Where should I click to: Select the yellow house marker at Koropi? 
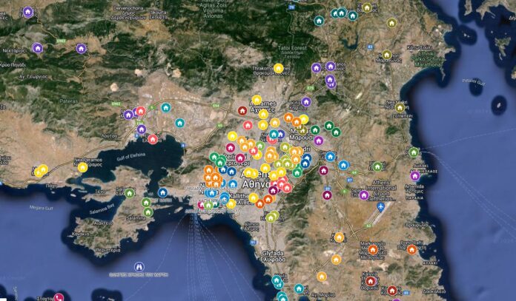[x=339, y=237]
